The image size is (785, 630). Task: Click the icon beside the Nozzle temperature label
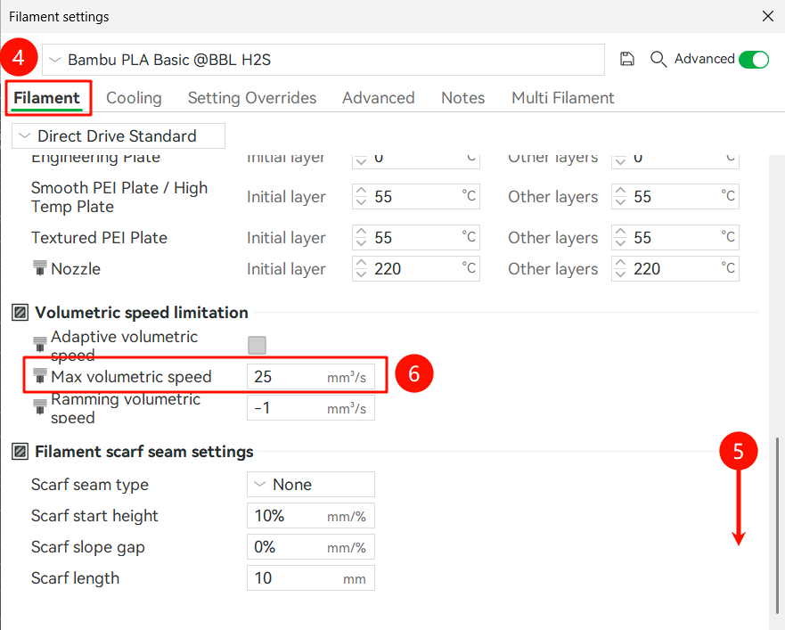(x=39, y=268)
